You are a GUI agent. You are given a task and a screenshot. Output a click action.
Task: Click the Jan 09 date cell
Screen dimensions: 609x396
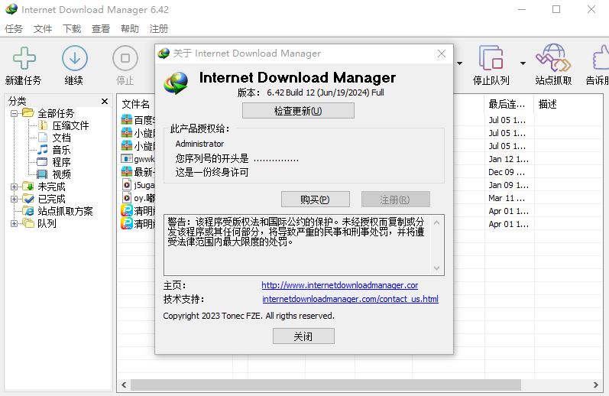point(508,185)
